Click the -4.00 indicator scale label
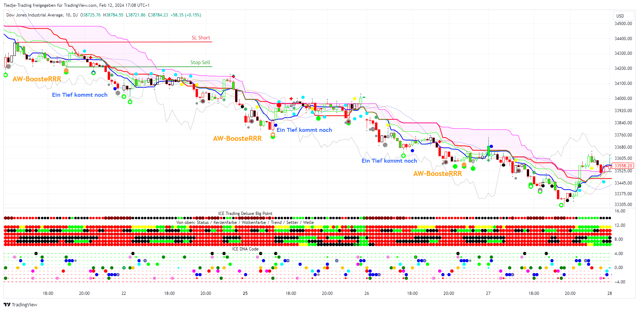 tap(620, 282)
